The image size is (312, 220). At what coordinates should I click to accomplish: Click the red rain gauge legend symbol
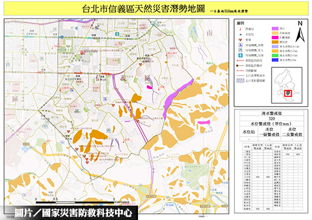(240, 29)
